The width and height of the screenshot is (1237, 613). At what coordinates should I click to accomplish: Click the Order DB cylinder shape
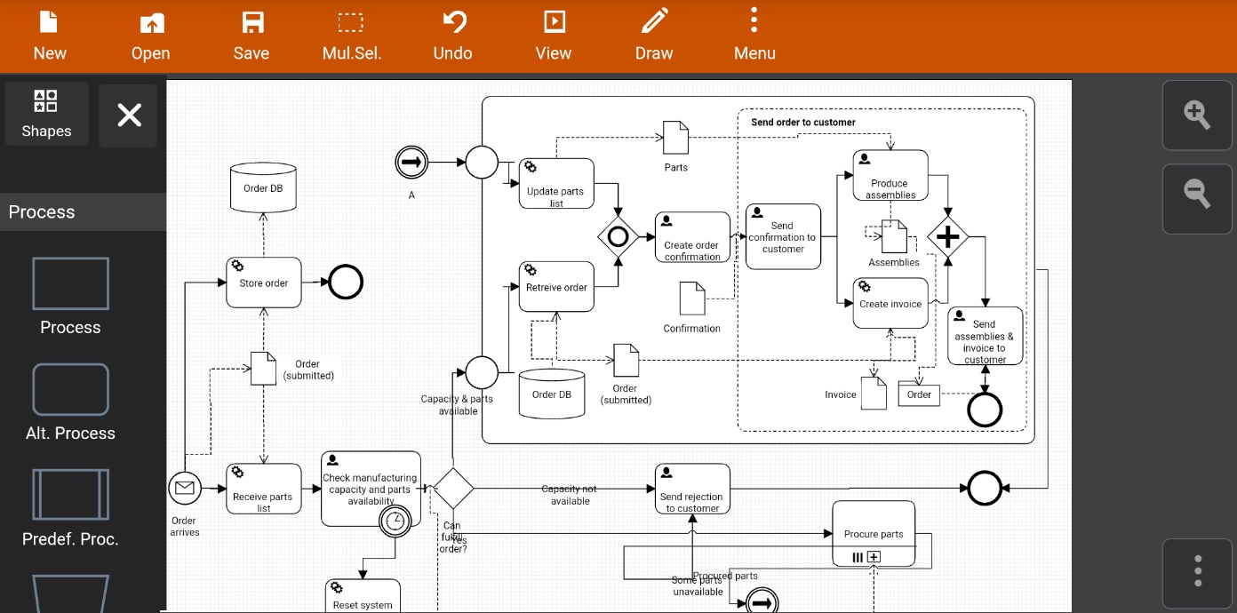pyautogui.click(x=263, y=187)
